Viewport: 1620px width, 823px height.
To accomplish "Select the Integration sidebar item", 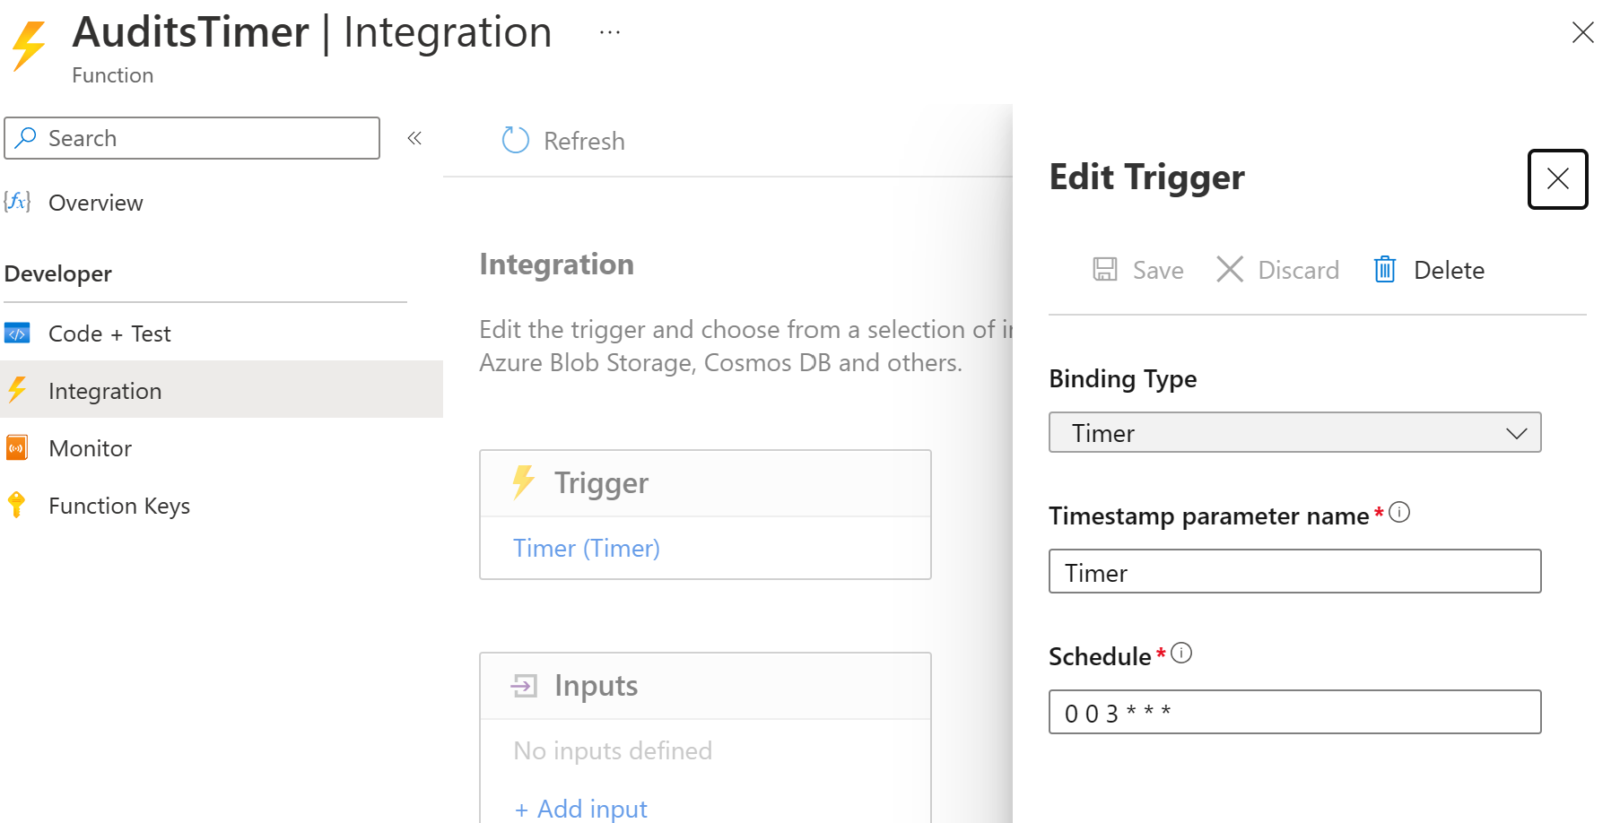I will 105,391.
